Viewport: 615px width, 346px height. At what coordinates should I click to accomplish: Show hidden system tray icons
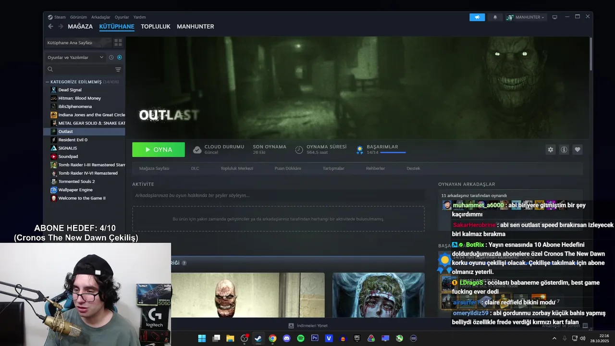click(x=554, y=338)
